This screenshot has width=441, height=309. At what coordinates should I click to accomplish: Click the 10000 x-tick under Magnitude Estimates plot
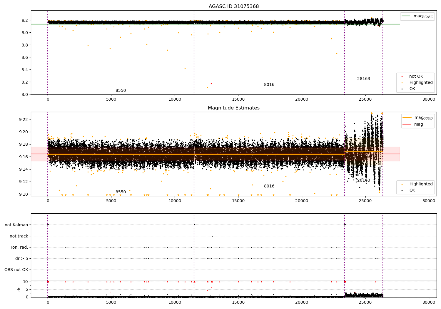(175, 201)
